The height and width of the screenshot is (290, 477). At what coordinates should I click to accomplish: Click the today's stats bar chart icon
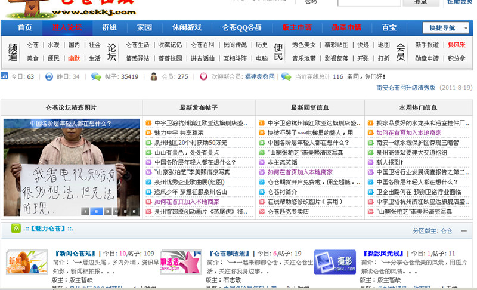(x=4, y=76)
